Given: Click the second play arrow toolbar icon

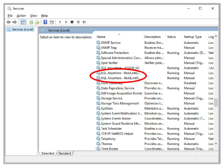Looking at the screenshot, I should [66, 22].
